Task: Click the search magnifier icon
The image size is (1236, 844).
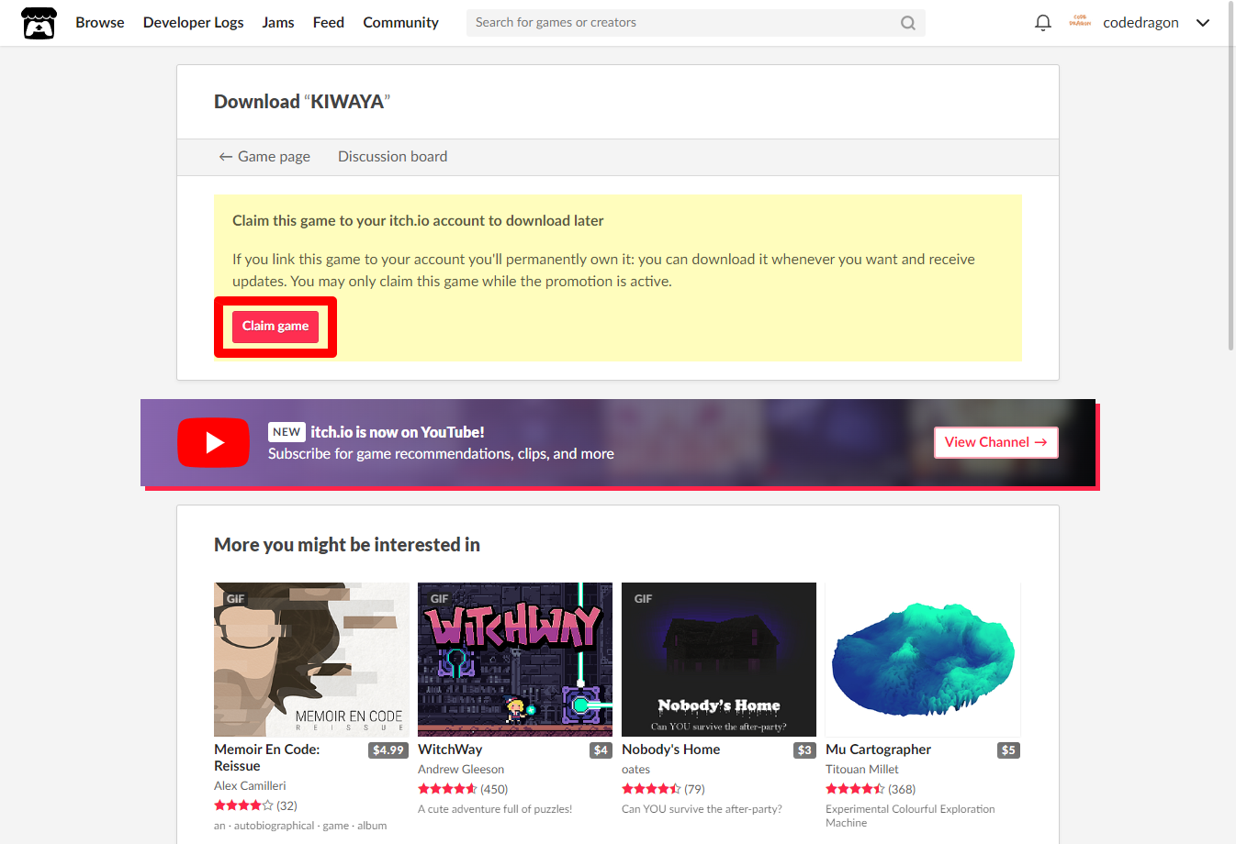Action: [908, 23]
